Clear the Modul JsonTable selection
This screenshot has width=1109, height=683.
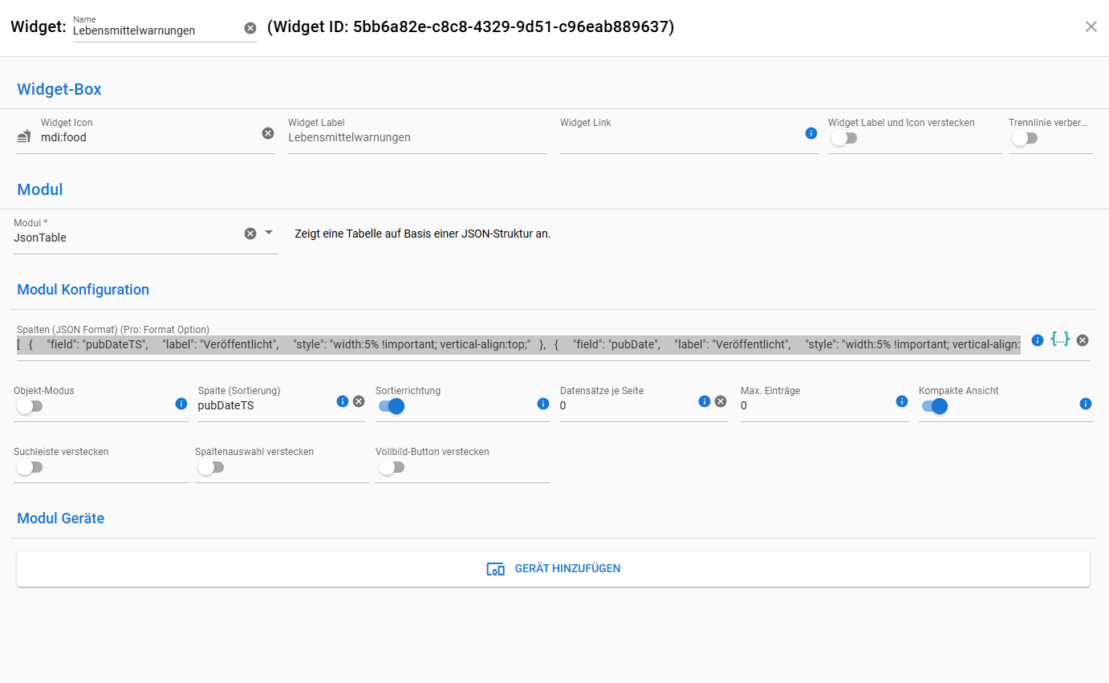point(250,234)
